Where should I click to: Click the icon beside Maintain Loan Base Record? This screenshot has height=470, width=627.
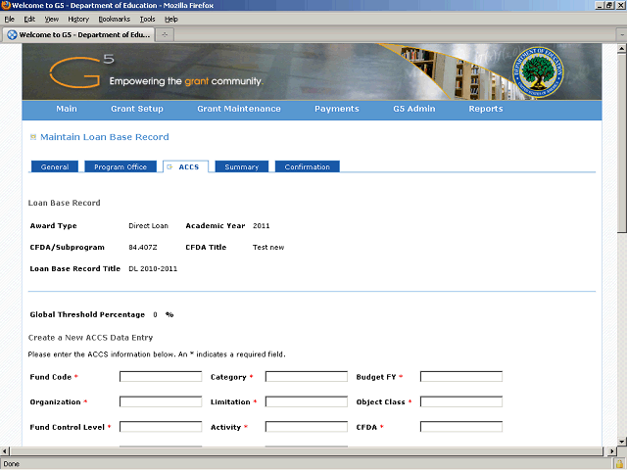tap(33, 137)
